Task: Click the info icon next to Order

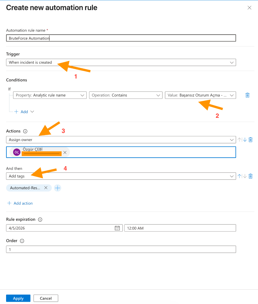Action: (x=22, y=241)
